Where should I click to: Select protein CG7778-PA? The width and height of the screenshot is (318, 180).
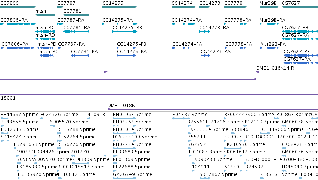click(239, 44)
